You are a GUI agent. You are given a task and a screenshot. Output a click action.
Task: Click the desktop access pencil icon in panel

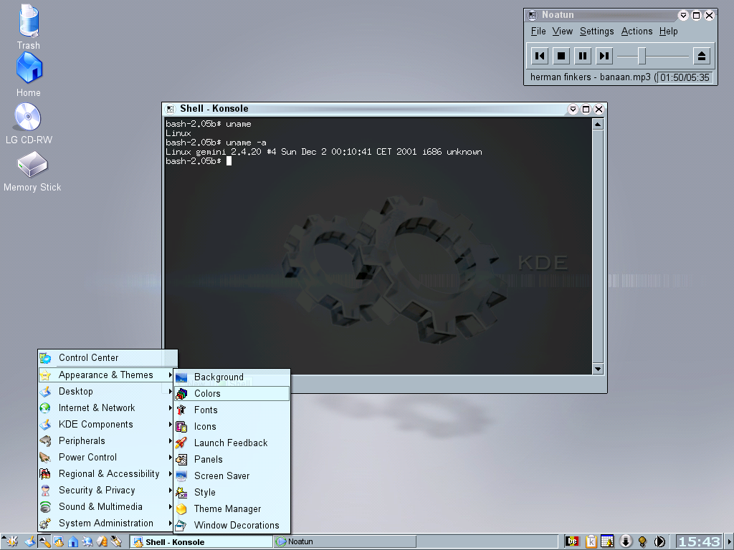[30, 541]
